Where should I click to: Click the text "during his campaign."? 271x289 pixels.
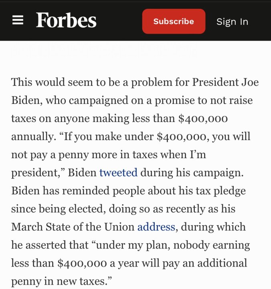[192, 173]
